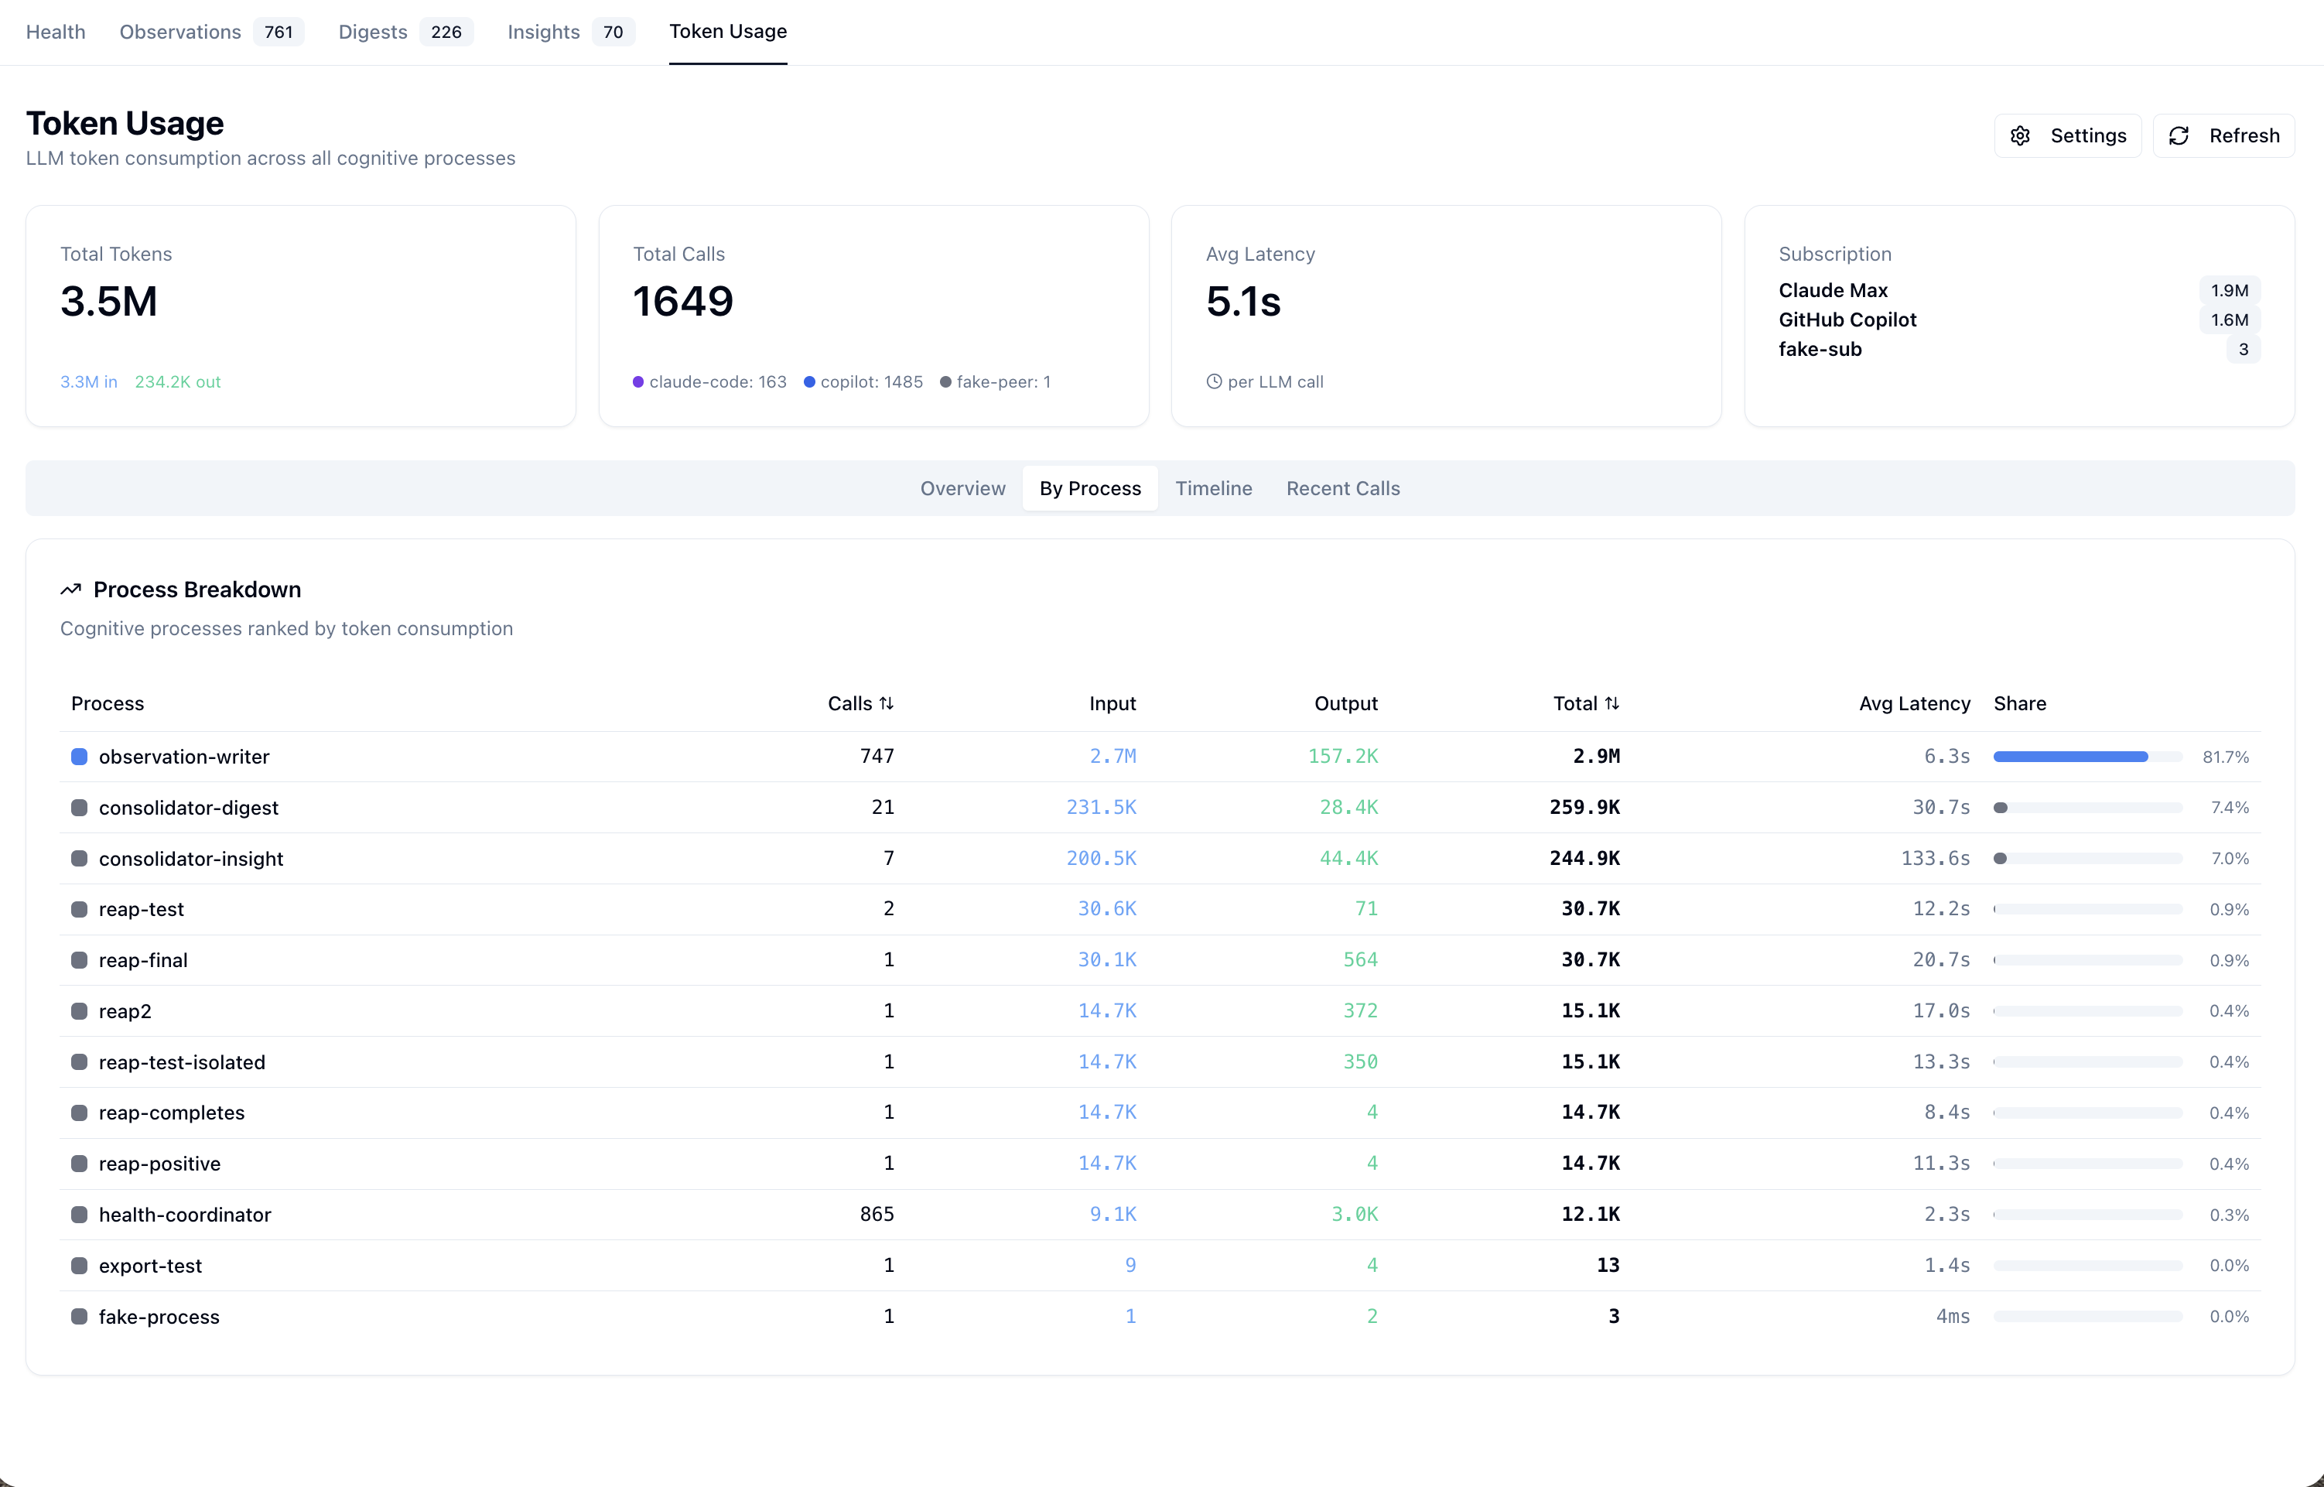Click the blue copilot legend dot

809,382
